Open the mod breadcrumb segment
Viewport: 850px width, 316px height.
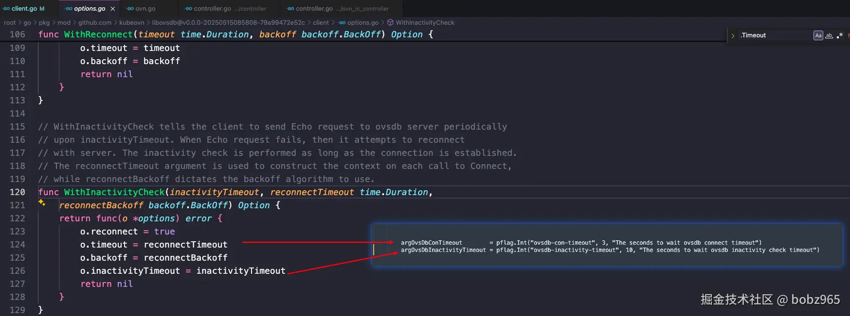tap(64, 22)
